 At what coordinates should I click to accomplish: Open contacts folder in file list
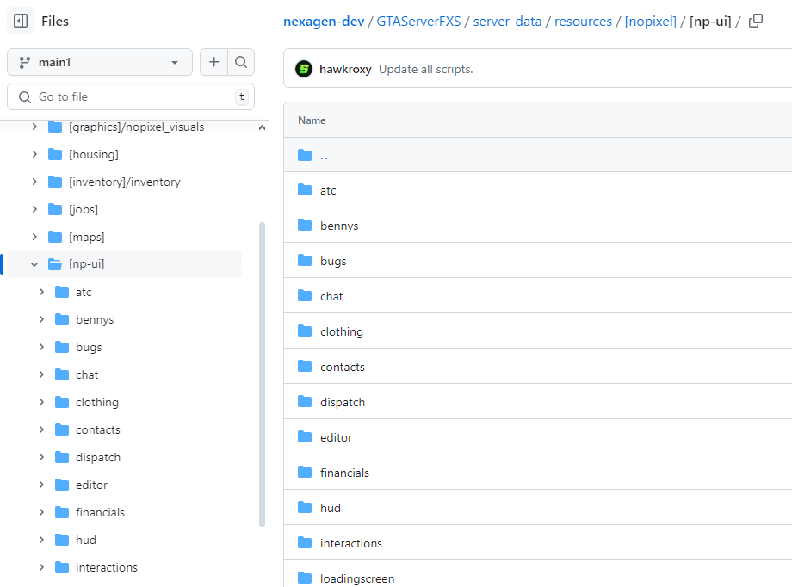[343, 368]
